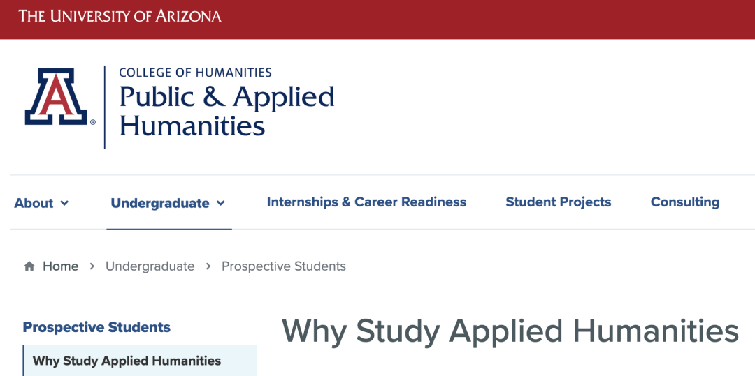Image resolution: width=755 pixels, height=376 pixels.
Task: Expand the About menu chevron
Action: [x=65, y=203]
